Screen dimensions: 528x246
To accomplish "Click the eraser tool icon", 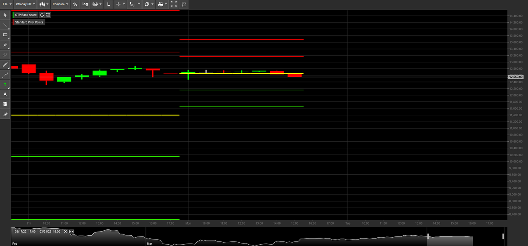I will [x=5, y=114].
